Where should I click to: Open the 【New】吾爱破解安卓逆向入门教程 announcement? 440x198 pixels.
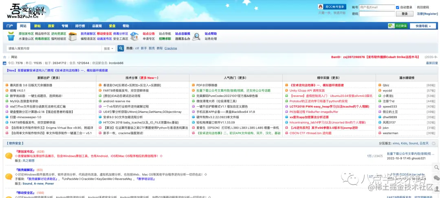57,70
